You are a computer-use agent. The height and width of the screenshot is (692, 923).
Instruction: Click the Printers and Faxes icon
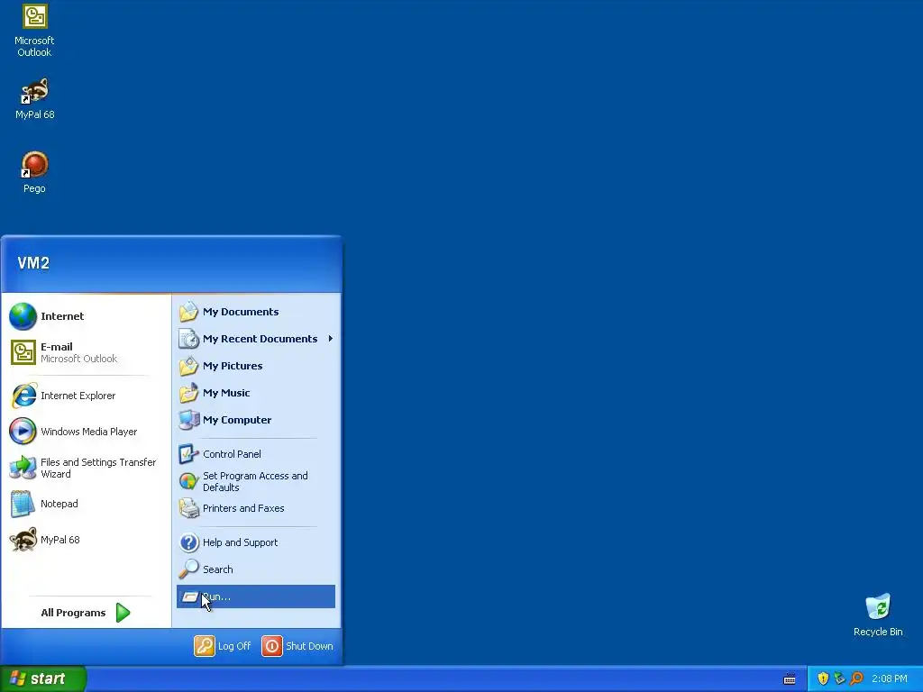click(x=189, y=508)
